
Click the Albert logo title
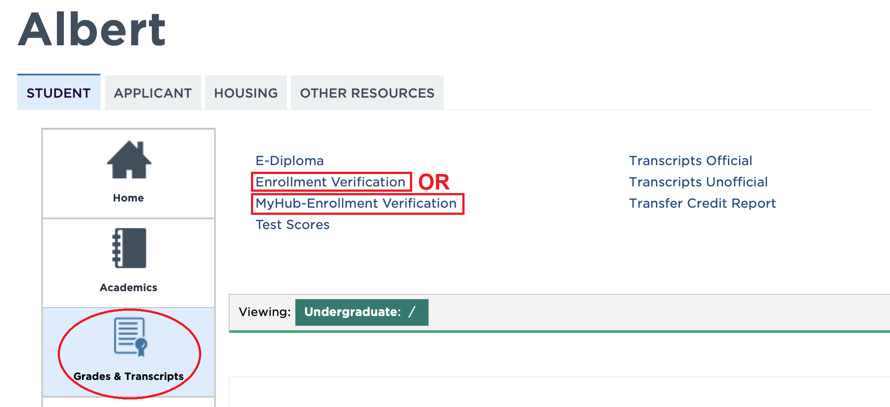pos(92,29)
